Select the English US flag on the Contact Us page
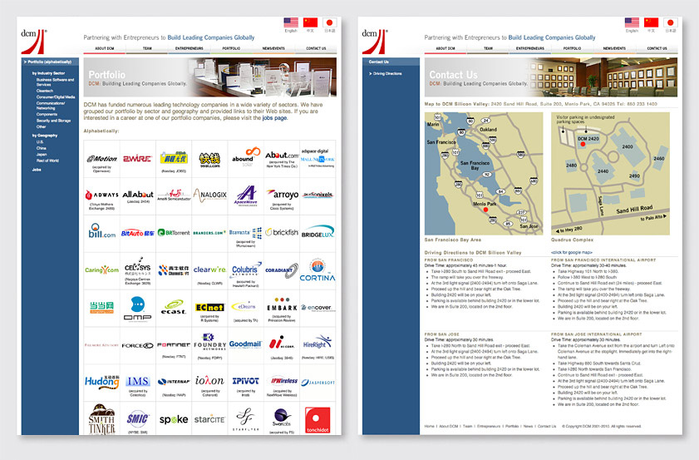The width and height of the screenshot is (699, 460). pyautogui.click(x=632, y=22)
